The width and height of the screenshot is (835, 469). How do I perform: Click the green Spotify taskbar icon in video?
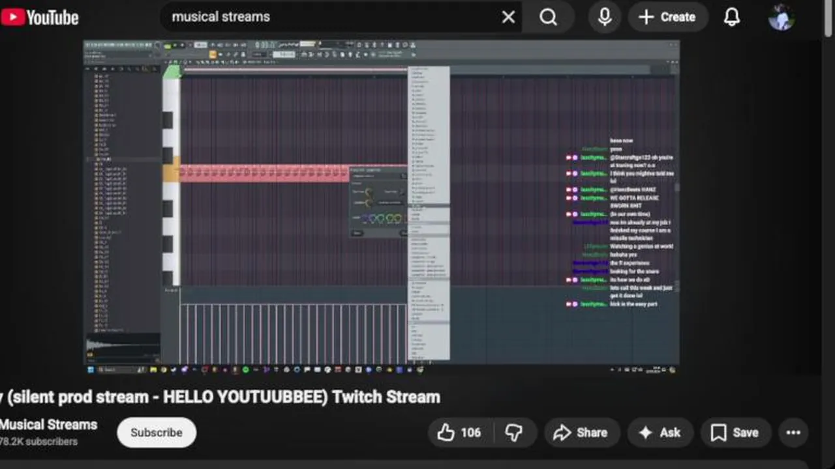(x=245, y=369)
